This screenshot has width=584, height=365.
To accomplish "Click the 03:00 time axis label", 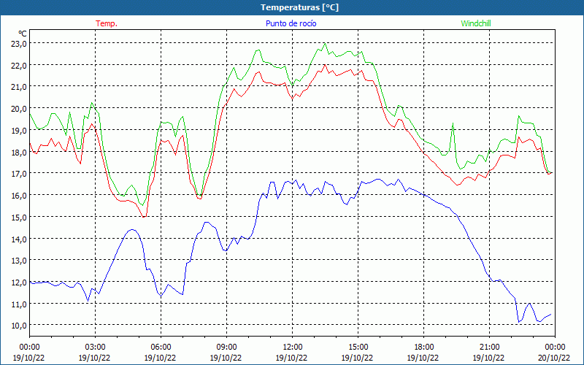I will (95, 347).
